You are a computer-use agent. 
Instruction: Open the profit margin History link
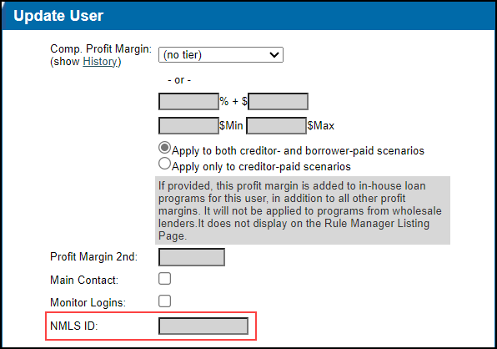click(100, 62)
